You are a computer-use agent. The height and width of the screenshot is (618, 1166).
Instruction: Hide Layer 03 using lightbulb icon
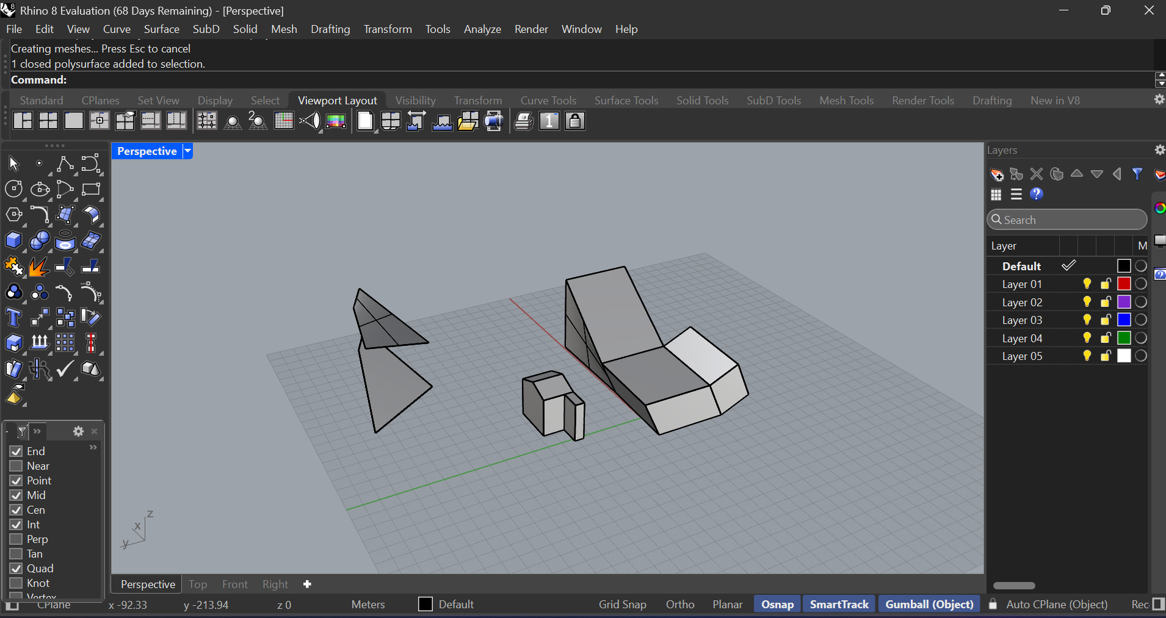(x=1087, y=320)
